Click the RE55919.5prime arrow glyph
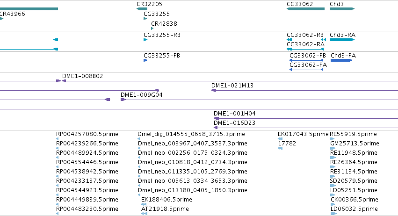The width and height of the screenshot is (398, 216). click(x=332, y=139)
